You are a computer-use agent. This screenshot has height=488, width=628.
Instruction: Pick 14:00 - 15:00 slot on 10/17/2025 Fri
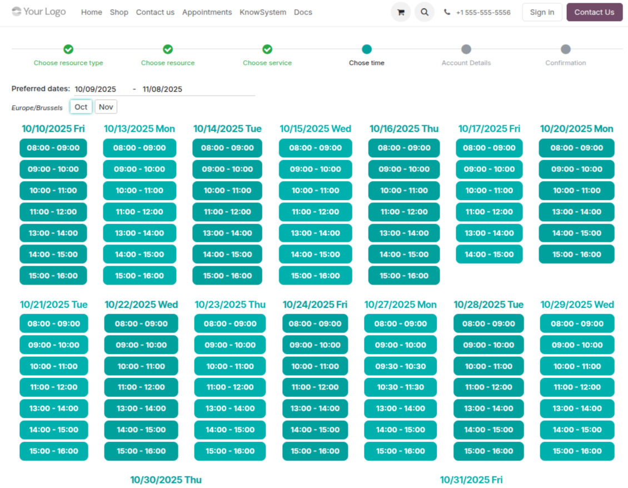click(489, 255)
